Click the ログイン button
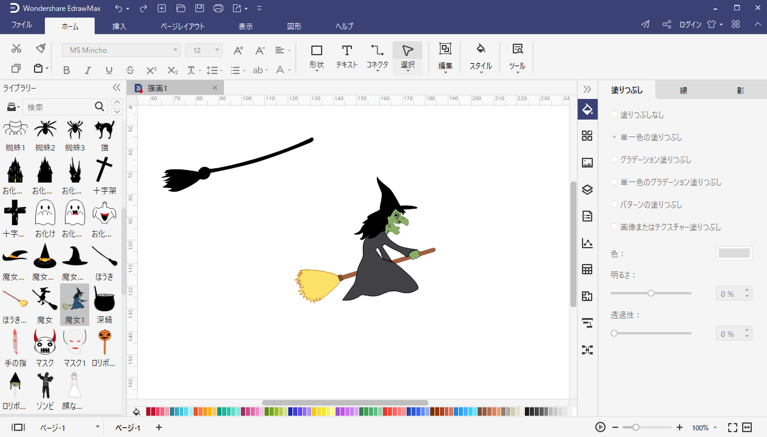767x437 pixels. pyautogui.click(x=691, y=25)
